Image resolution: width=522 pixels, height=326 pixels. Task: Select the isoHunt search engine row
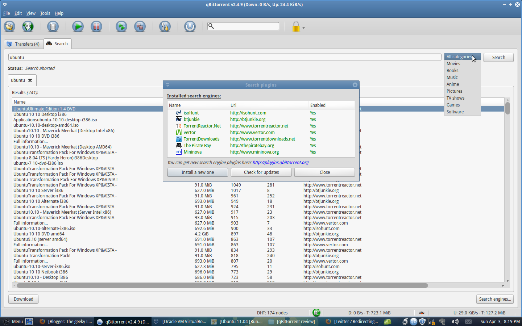[261, 113]
